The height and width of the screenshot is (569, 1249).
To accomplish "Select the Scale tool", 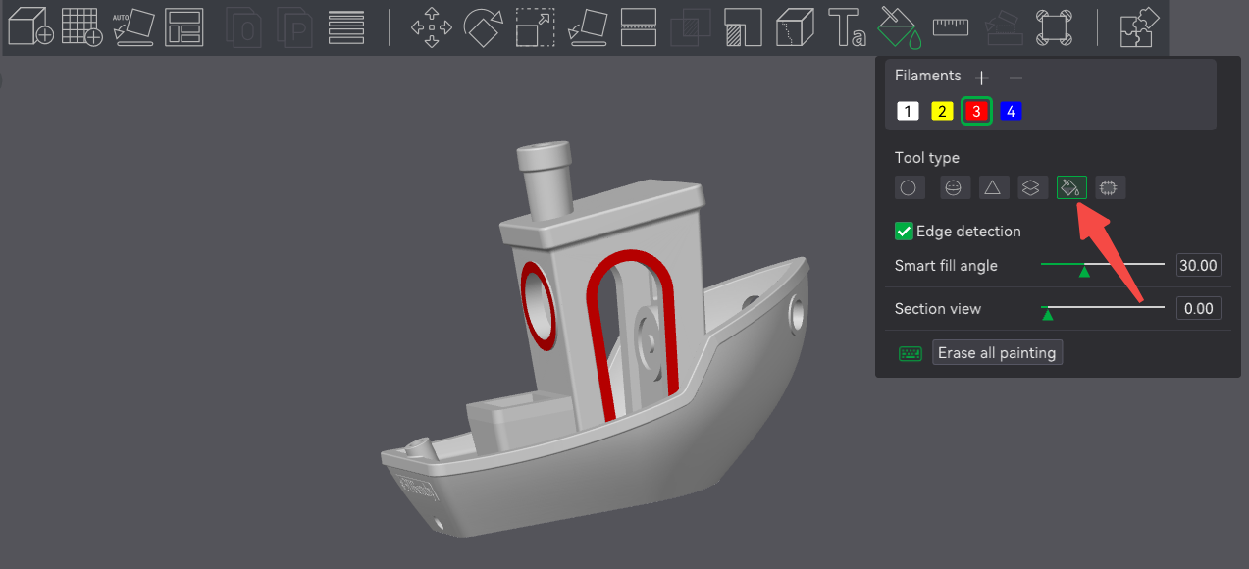I will pos(535,26).
